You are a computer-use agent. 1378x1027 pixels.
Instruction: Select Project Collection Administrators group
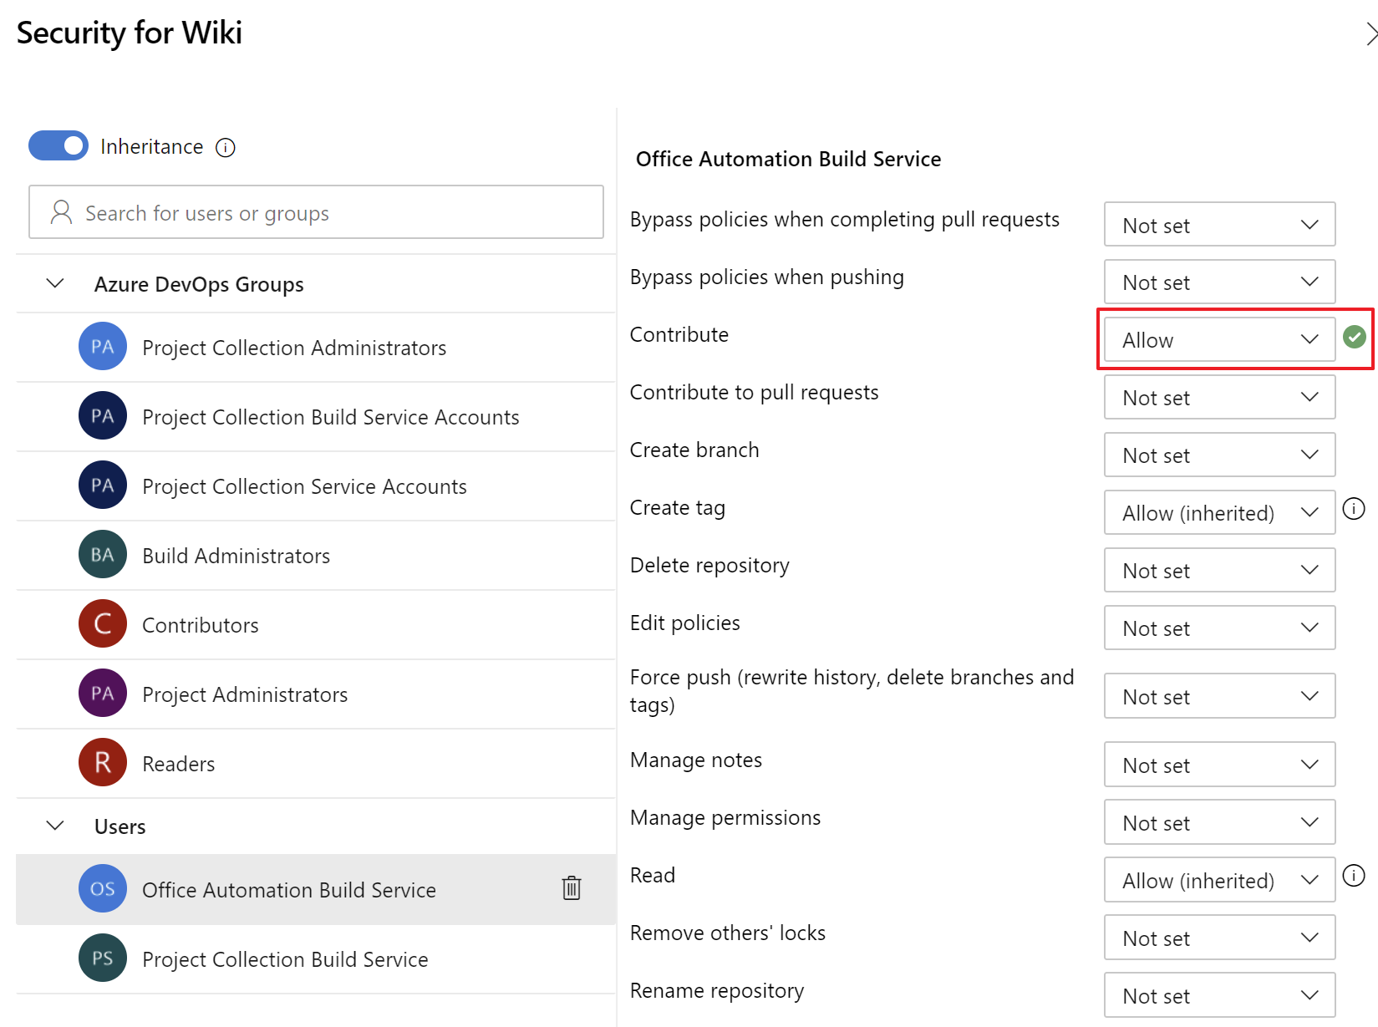click(x=316, y=347)
